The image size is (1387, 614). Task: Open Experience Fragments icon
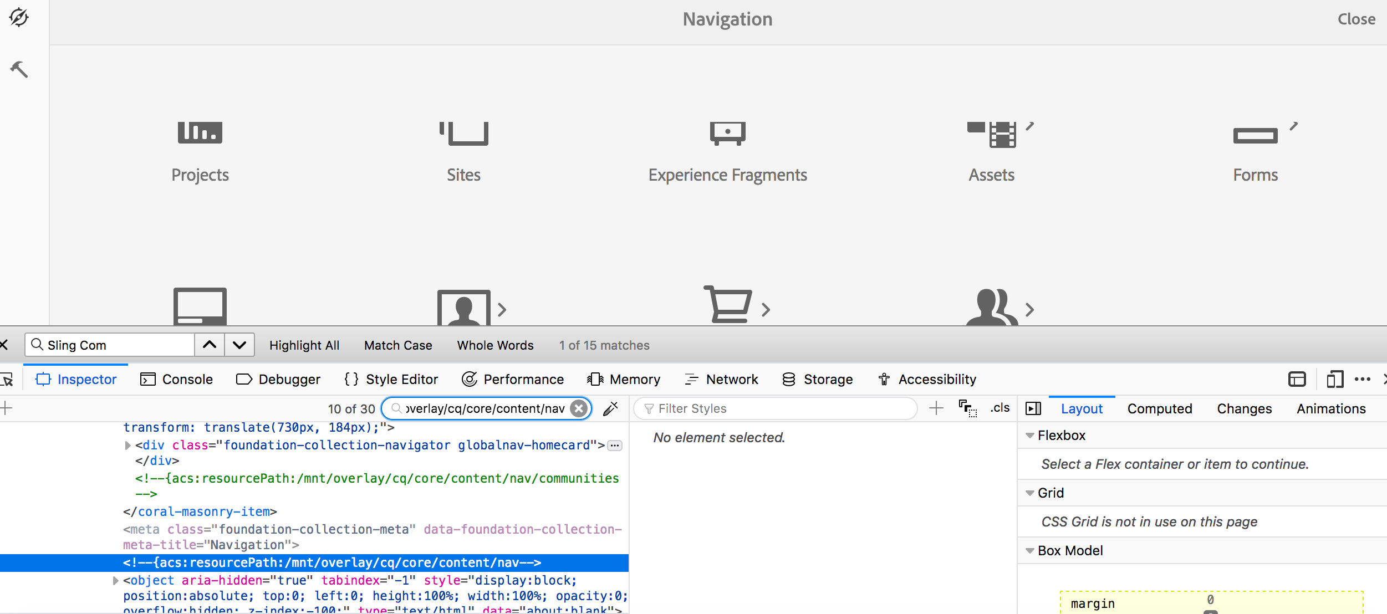tap(727, 134)
